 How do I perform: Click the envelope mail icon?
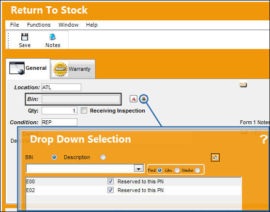tap(243, 85)
